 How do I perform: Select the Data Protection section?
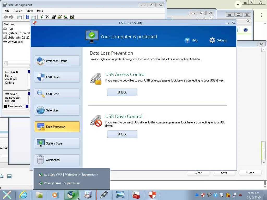click(57, 127)
